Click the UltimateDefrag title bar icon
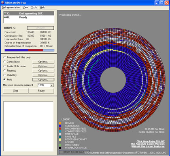This screenshot has width=170, height=156. 2,2
